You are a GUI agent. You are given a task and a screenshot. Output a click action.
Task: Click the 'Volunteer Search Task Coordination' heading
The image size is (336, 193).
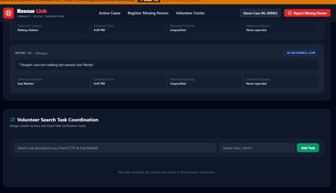tap(58, 120)
